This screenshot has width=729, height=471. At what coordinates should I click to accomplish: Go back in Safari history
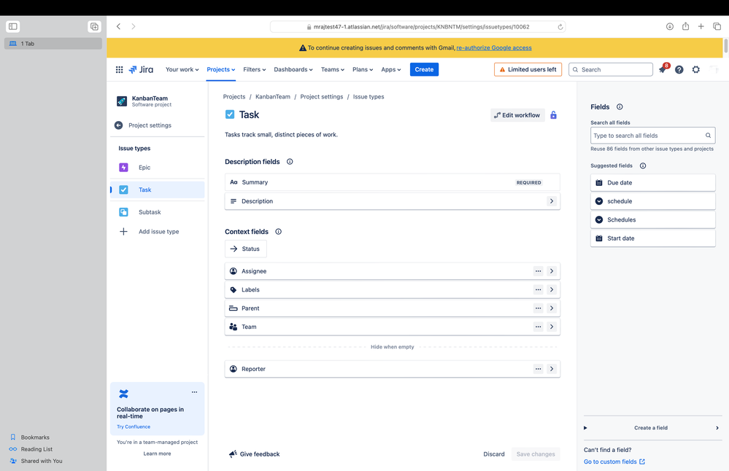click(x=118, y=26)
